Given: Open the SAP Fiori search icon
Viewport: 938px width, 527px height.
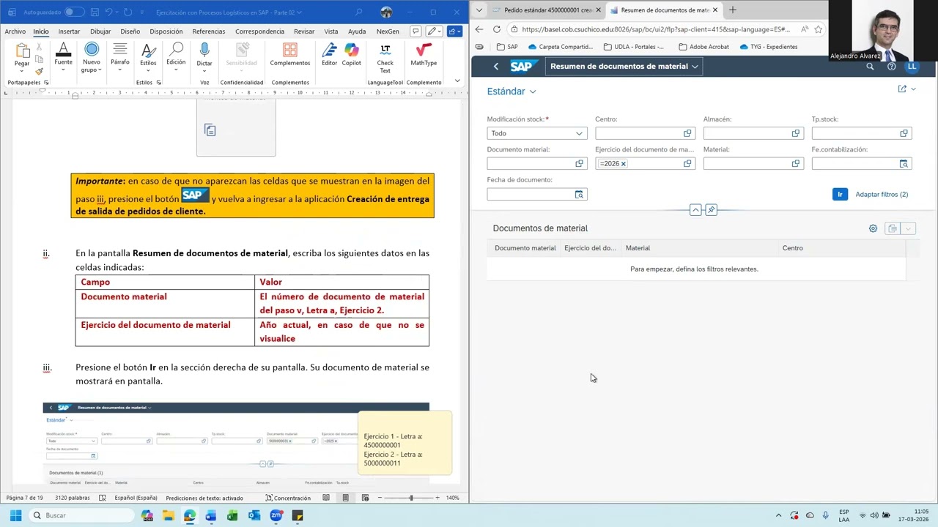Looking at the screenshot, I should pyautogui.click(x=870, y=67).
